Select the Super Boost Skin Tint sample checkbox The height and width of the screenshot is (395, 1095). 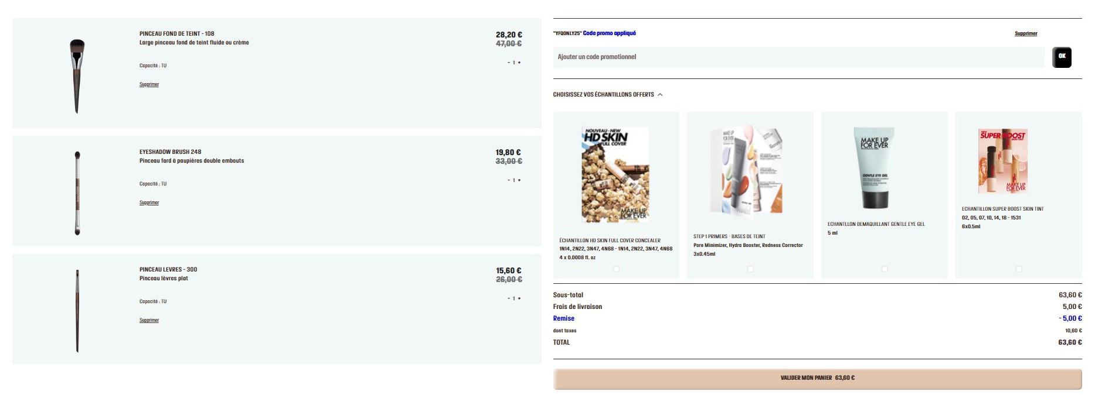[1019, 269]
